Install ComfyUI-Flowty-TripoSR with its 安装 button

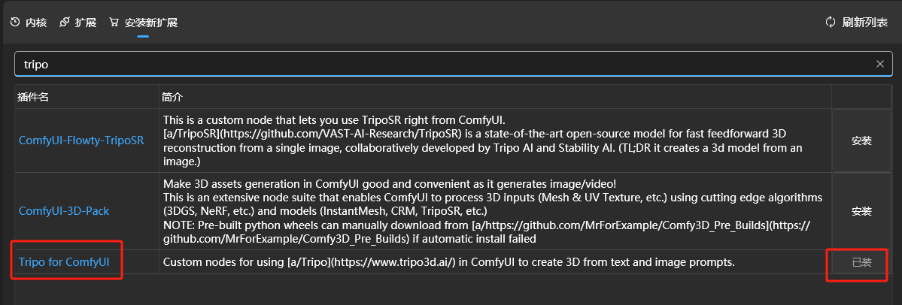861,140
